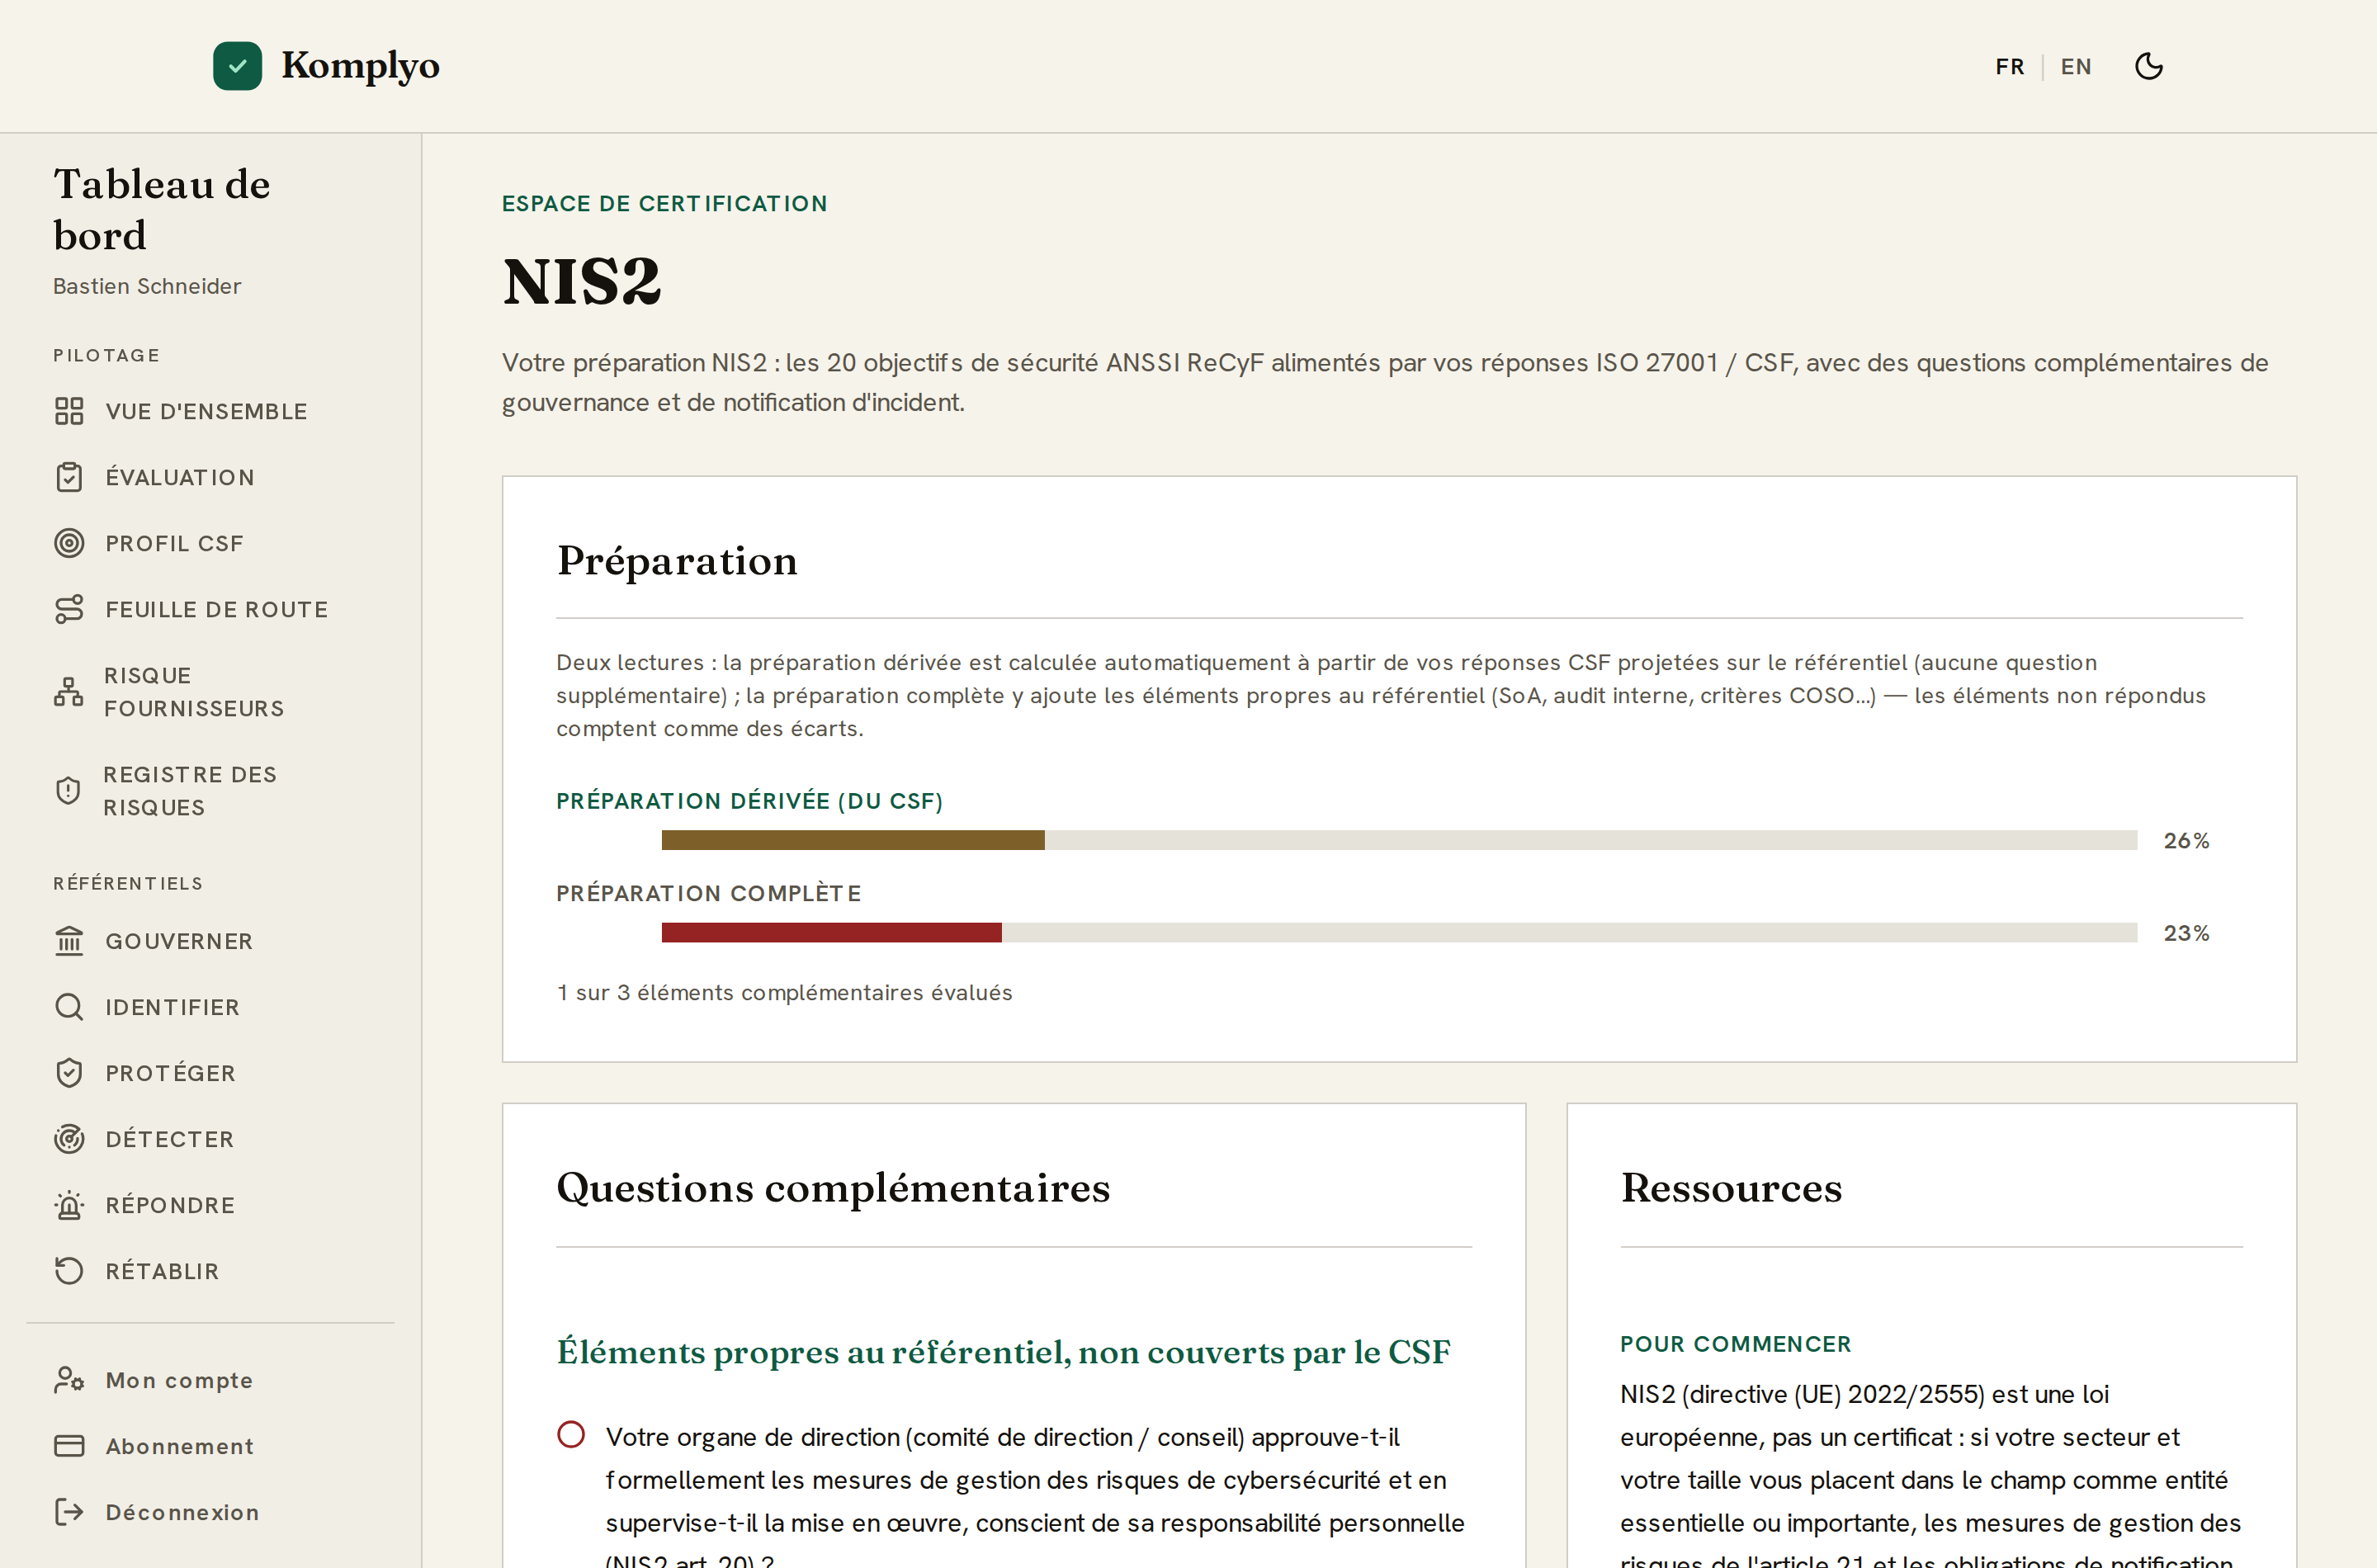This screenshot has width=2377, height=1568.
Task: Toggle dark mode with the moon icon
Action: click(2149, 66)
